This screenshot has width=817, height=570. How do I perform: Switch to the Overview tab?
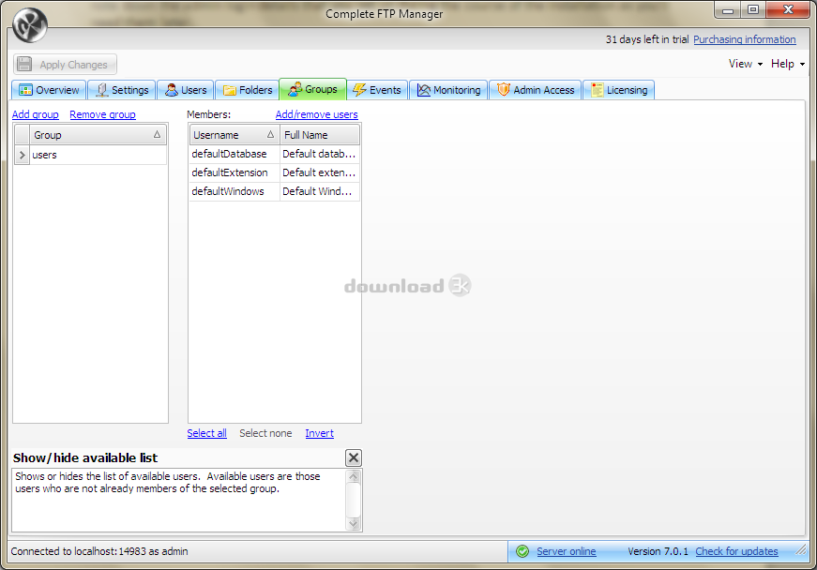pyautogui.click(x=49, y=90)
